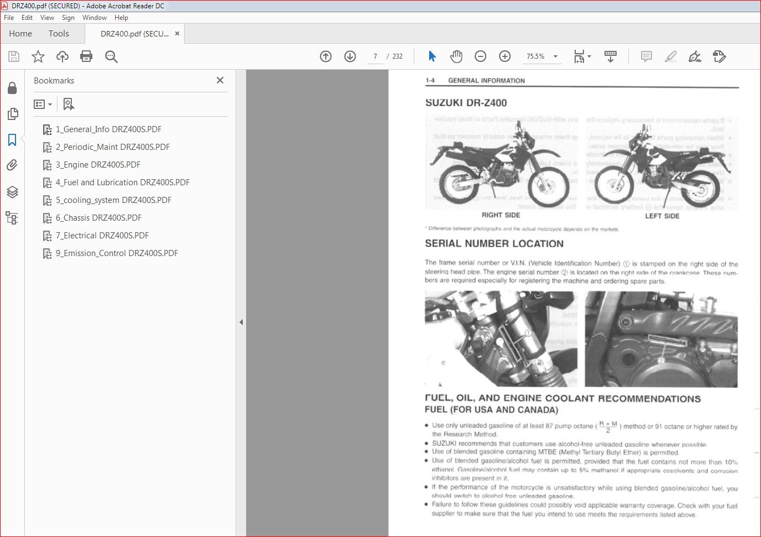The image size is (761, 537).
Task: Click the frame serial number photo
Action: coord(501,338)
